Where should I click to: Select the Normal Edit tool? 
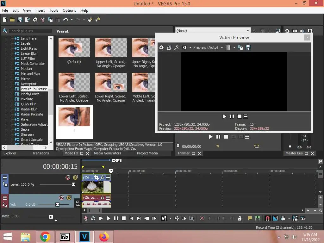pos(164,218)
